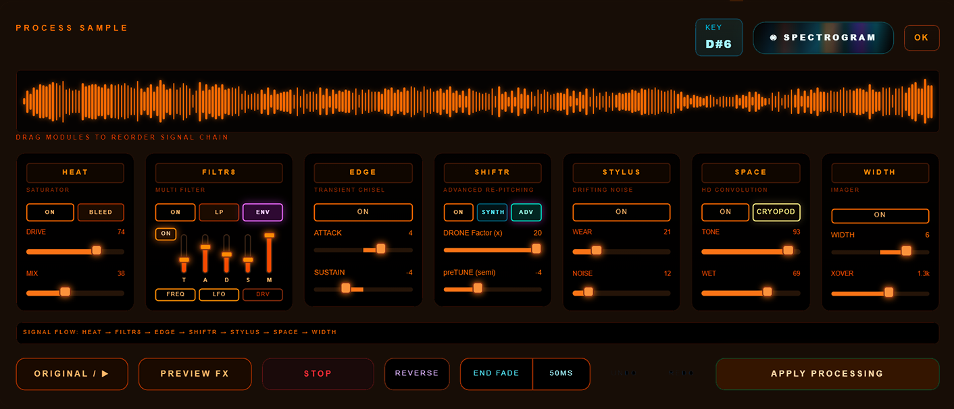Adjust the STYLUS NOISE slider
Viewport: 954px width, 409px height.
pos(622,293)
